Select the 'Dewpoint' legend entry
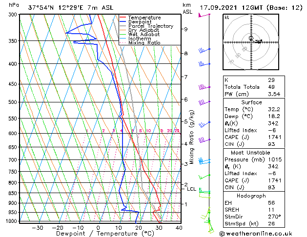 click(140, 22)
